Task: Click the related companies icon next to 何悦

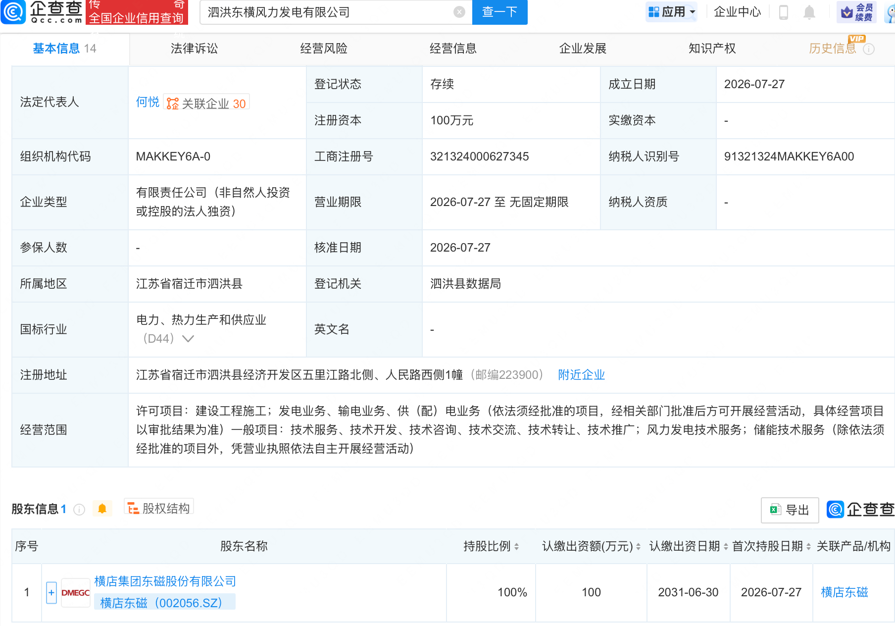Action: 173,104
